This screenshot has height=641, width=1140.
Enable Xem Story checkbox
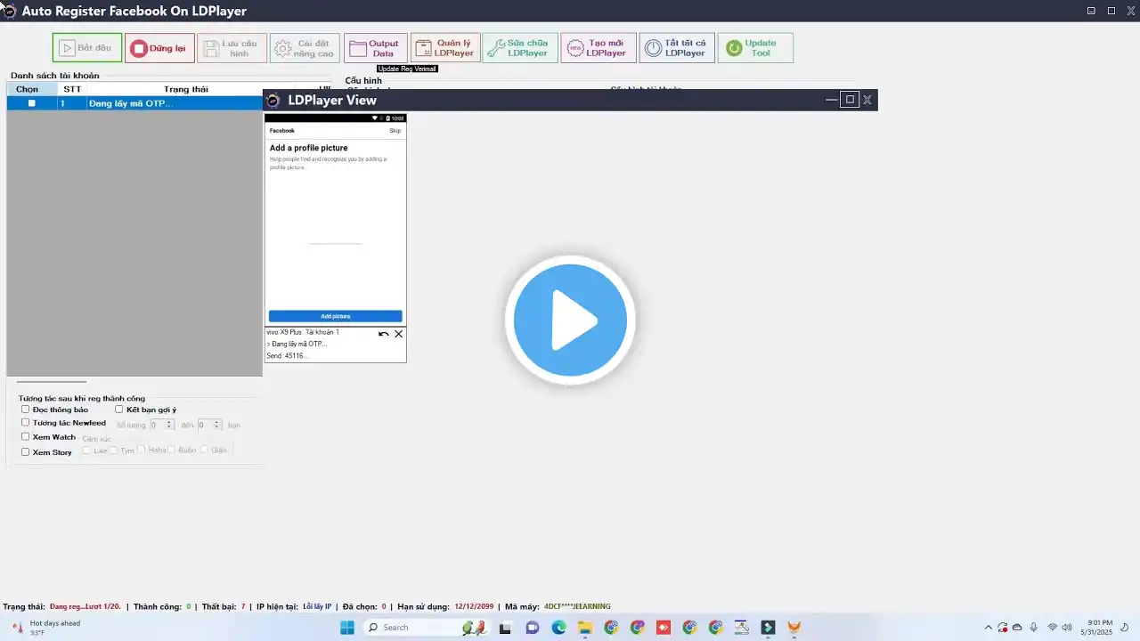[26, 452]
